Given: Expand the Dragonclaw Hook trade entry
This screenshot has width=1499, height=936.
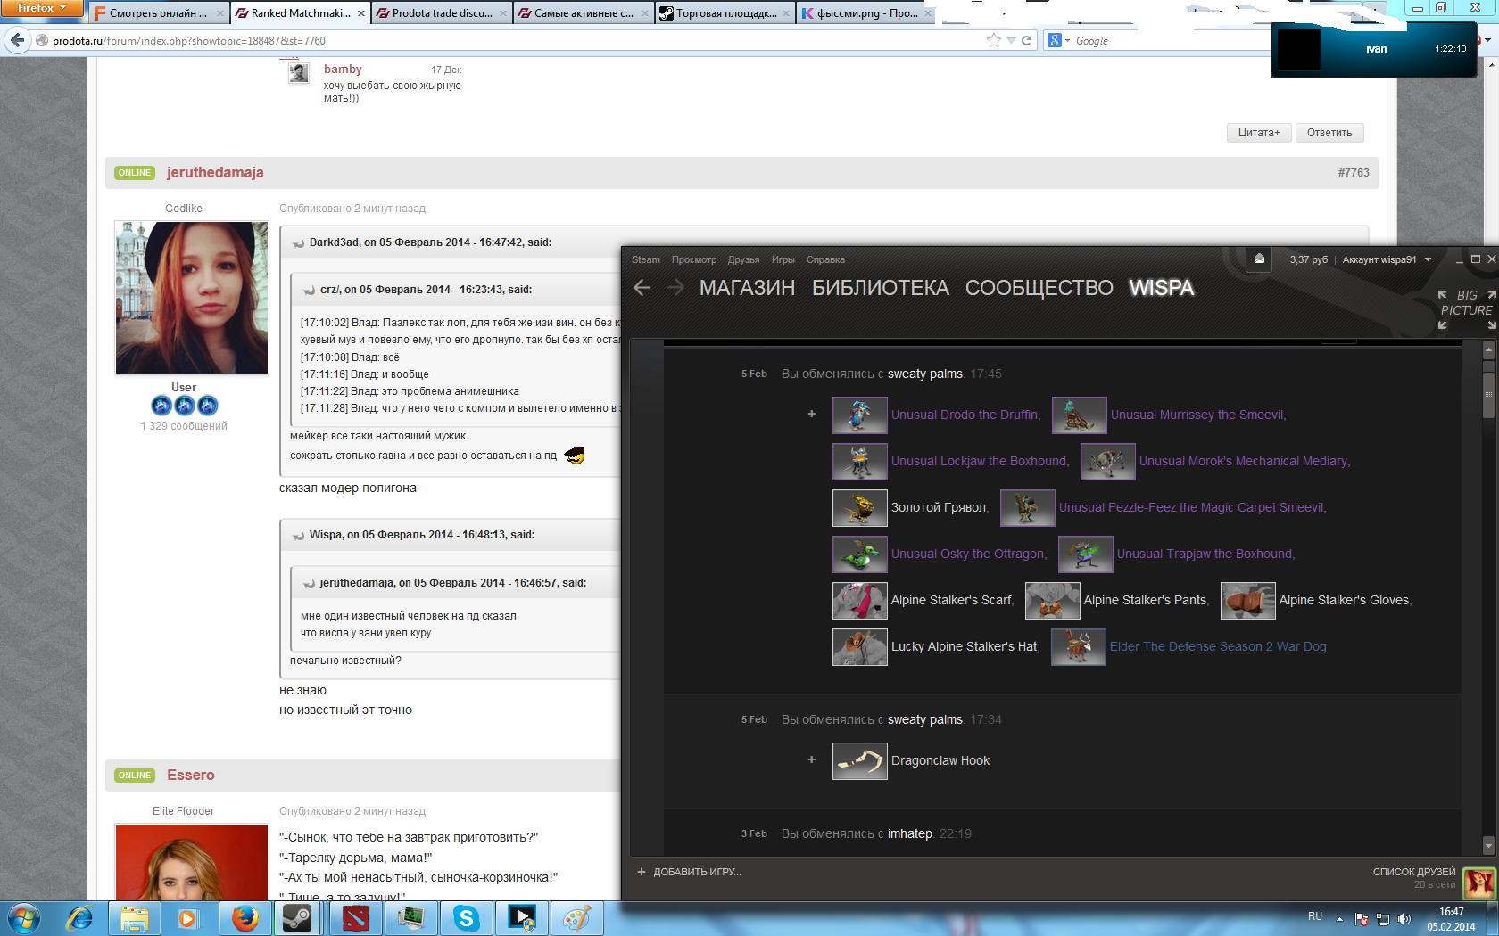Looking at the screenshot, I should (811, 759).
